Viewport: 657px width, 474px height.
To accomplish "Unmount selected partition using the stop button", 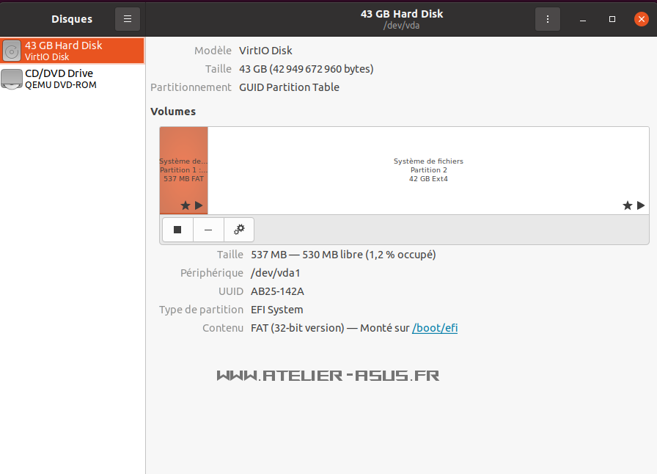I will point(177,230).
